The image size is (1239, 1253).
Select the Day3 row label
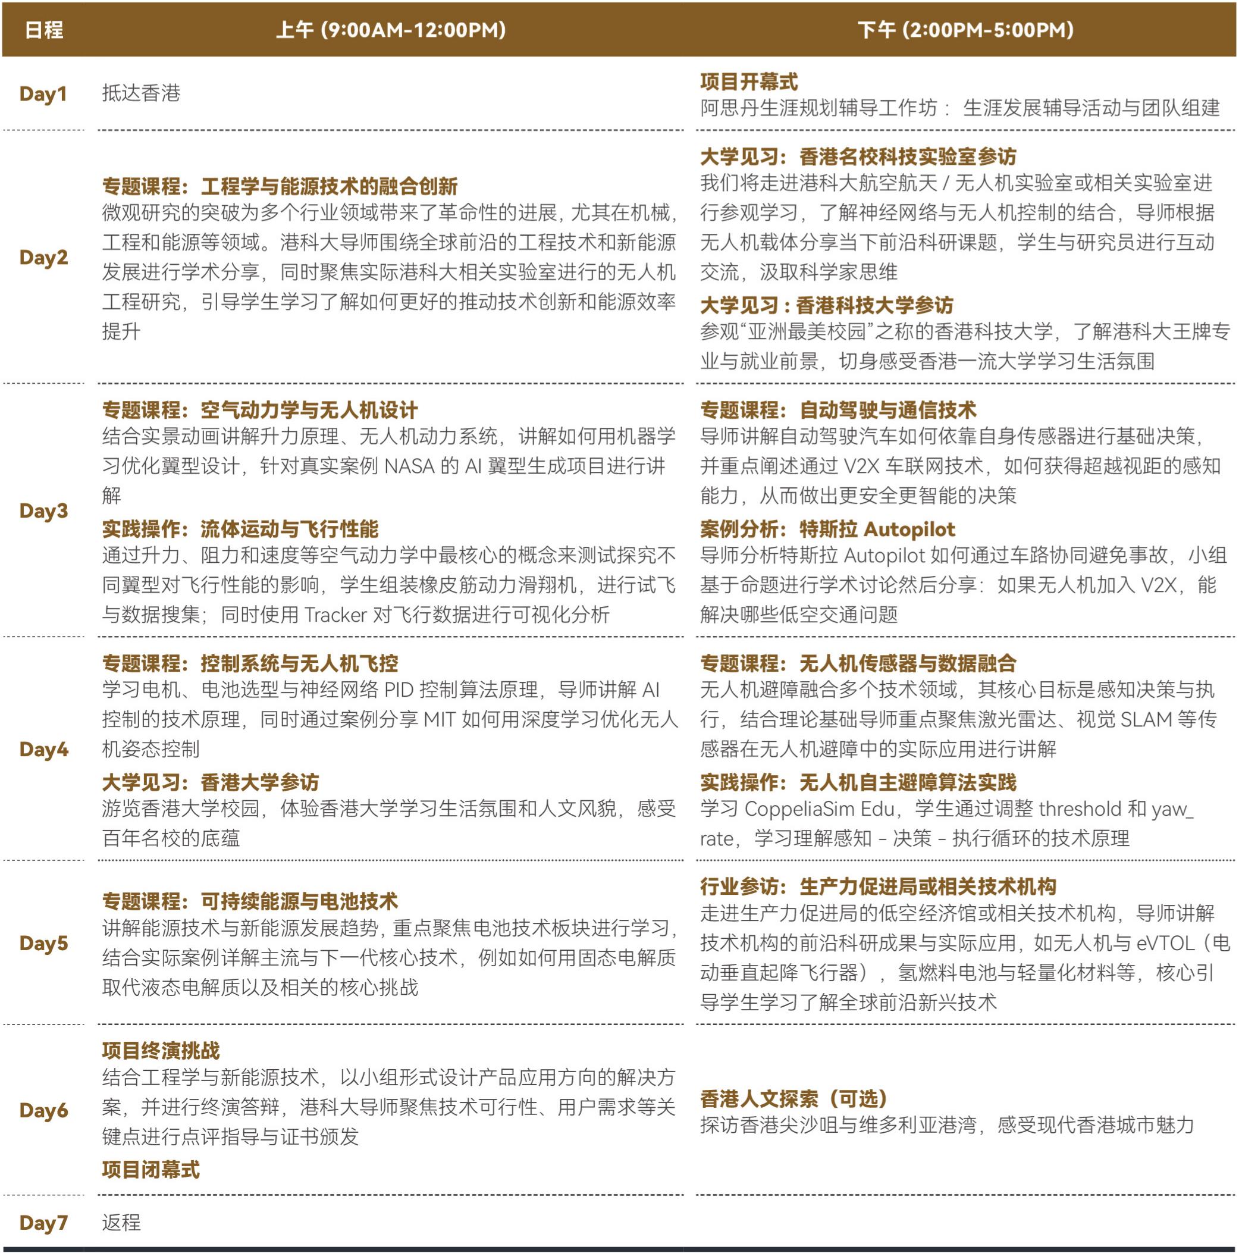(x=43, y=511)
